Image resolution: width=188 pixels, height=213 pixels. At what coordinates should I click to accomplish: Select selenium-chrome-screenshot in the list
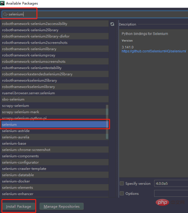pyautogui.click(x=55, y=150)
